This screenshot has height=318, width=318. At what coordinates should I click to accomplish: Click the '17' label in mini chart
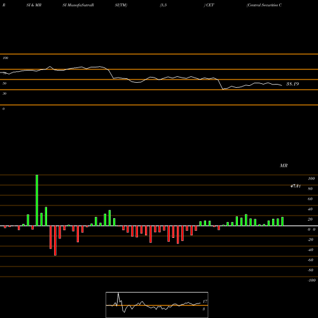pyautogui.click(x=205, y=301)
